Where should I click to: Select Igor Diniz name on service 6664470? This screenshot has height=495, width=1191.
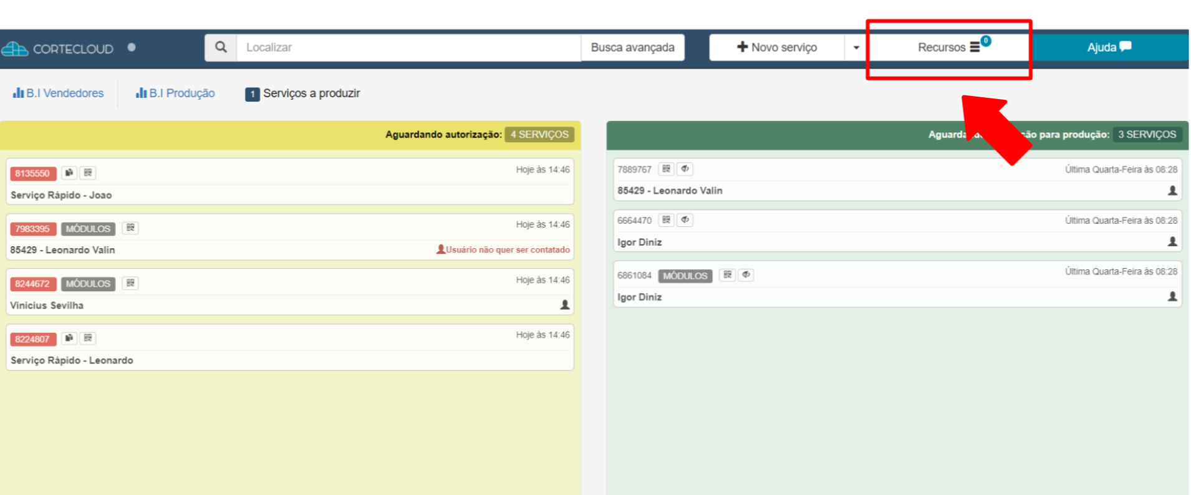pyautogui.click(x=640, y=243)
